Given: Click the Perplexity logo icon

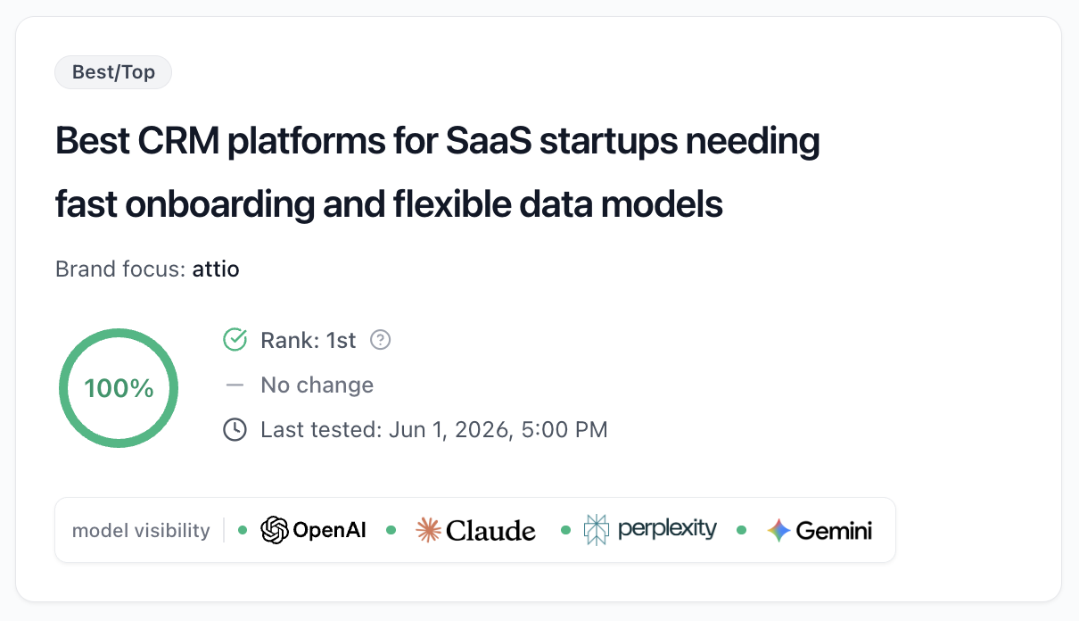Looking at the screenshot, I should [x=595, y=529].
